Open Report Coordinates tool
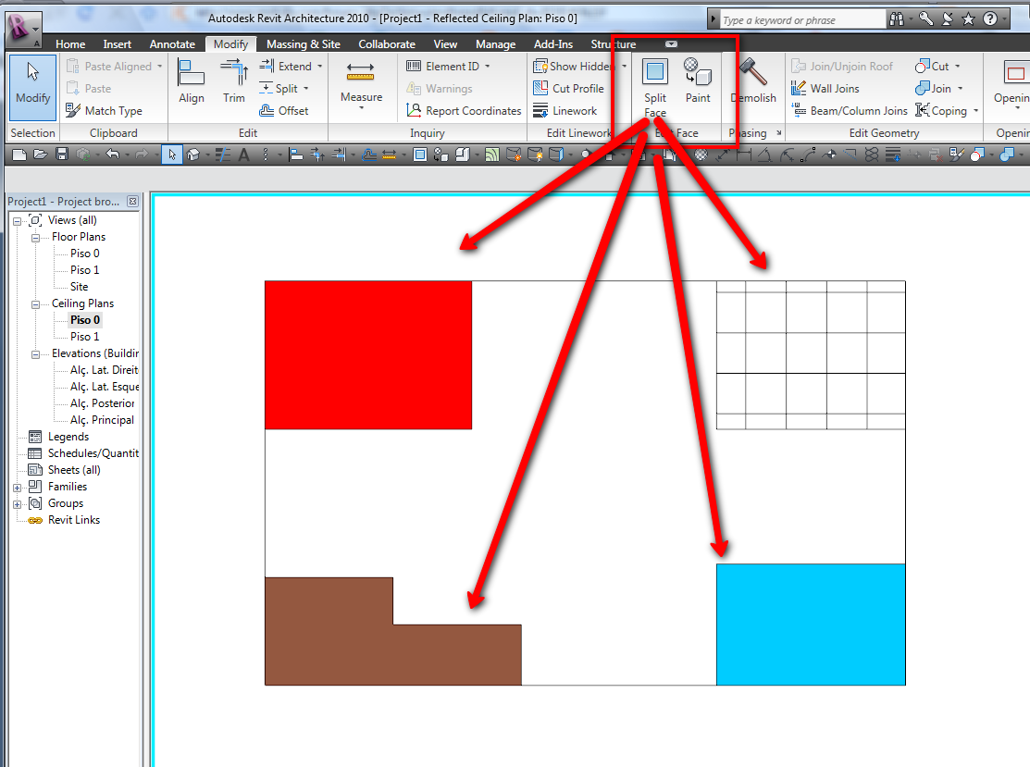Screen dimensions: 1030x767 point(464,111)
